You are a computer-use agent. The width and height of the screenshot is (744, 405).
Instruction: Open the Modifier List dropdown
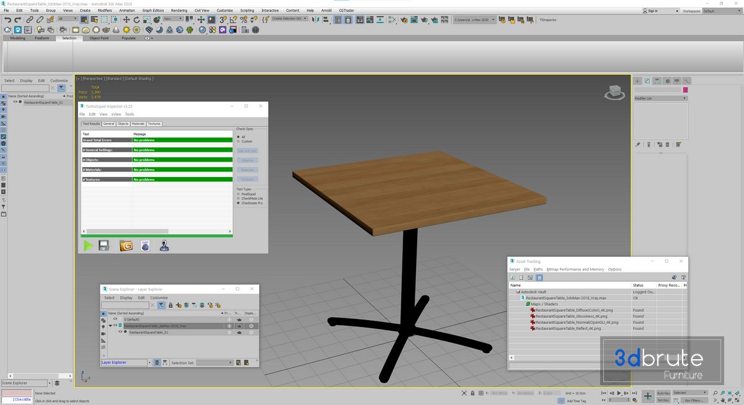coord(660,98)
